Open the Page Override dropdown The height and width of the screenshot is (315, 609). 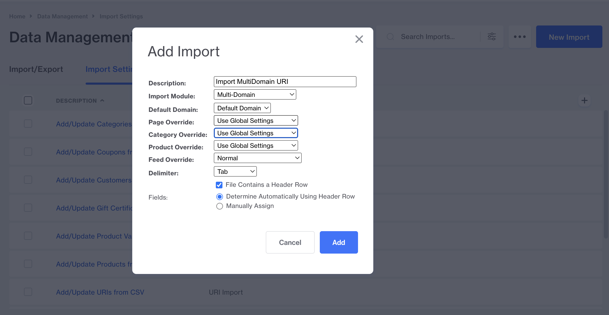tap(256, 121)
